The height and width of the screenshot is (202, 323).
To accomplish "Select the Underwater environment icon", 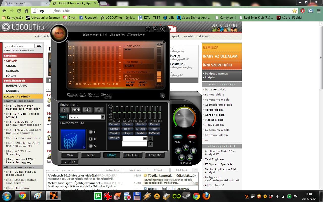I will [87, 110].
